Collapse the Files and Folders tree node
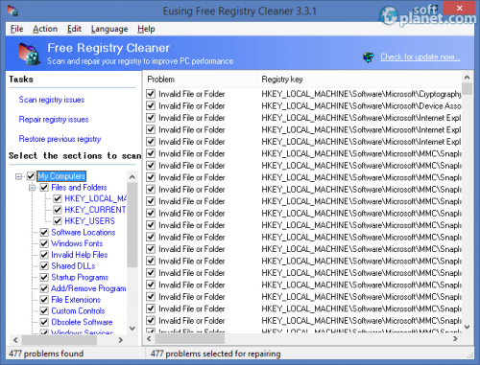Image resolution: width=480 pixels, height=365 pixels. click(33, 188)
